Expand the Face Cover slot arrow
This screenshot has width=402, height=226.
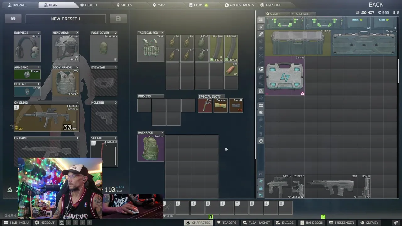pyautogui.click(x=116, y=33)
